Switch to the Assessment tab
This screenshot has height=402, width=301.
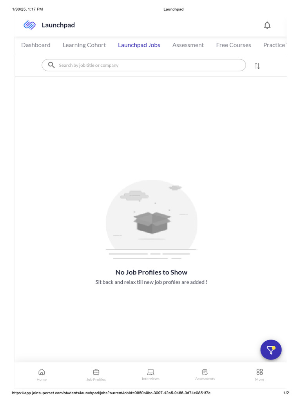188,45
